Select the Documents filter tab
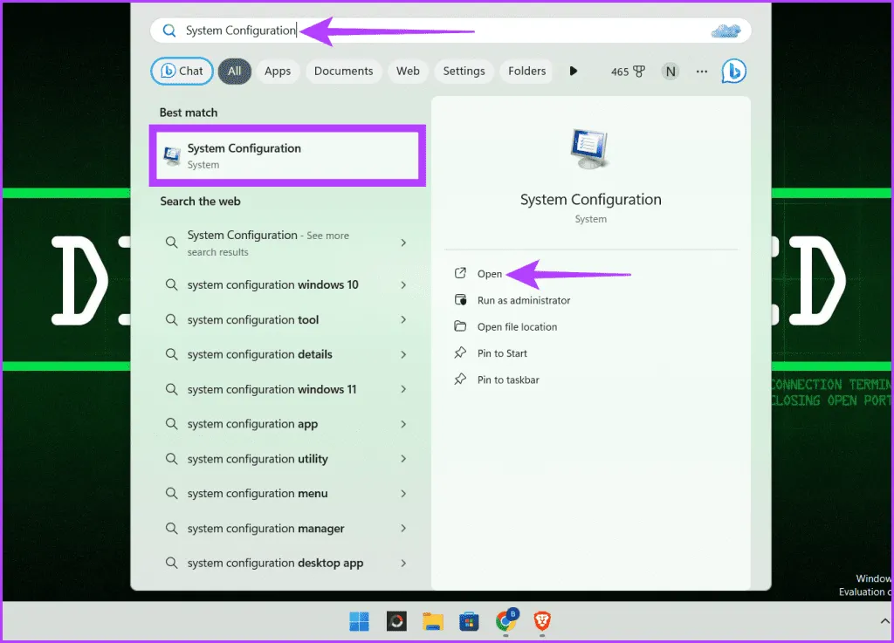Screen dimensions: 894x643 tap(343, 72)
